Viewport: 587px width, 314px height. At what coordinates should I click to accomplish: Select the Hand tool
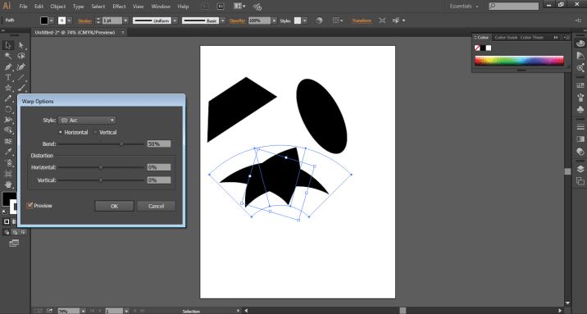(8, 184)
